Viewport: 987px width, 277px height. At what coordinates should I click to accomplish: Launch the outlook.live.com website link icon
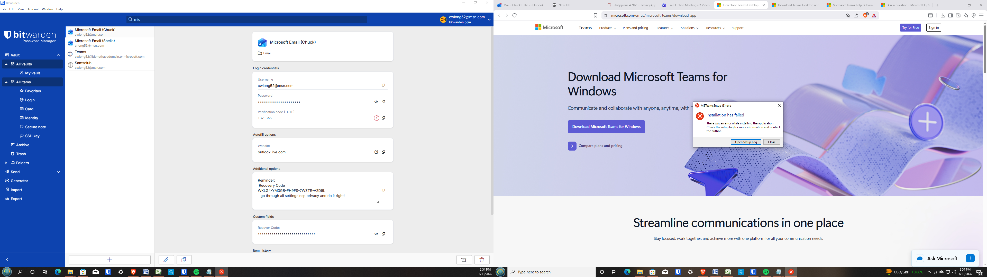[376, 152]
